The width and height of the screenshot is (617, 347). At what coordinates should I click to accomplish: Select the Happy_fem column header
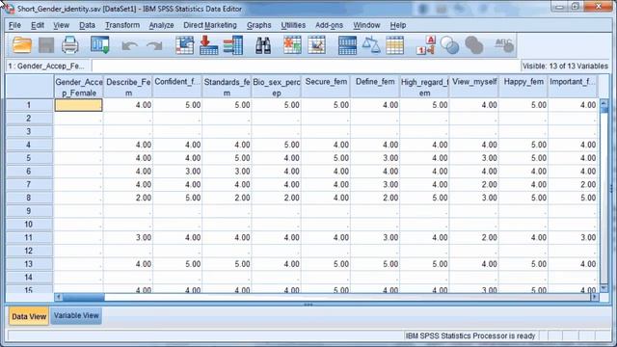coord(523,87)
